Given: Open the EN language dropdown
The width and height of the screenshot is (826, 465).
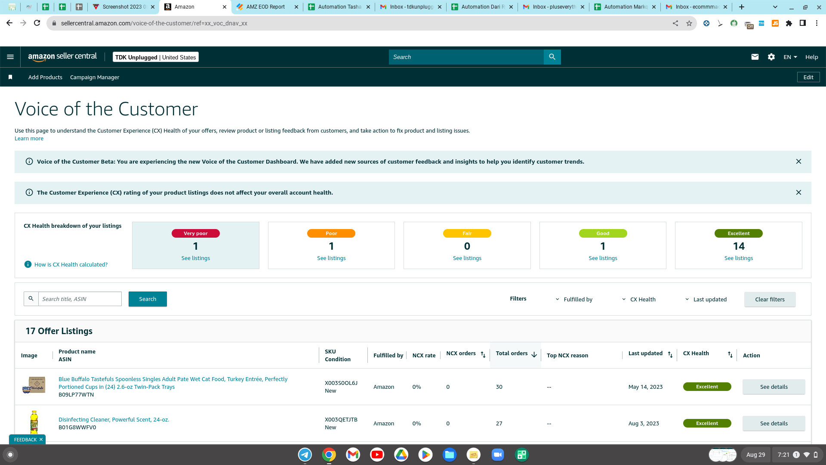Looking at the screenshot, I should 790,57.
